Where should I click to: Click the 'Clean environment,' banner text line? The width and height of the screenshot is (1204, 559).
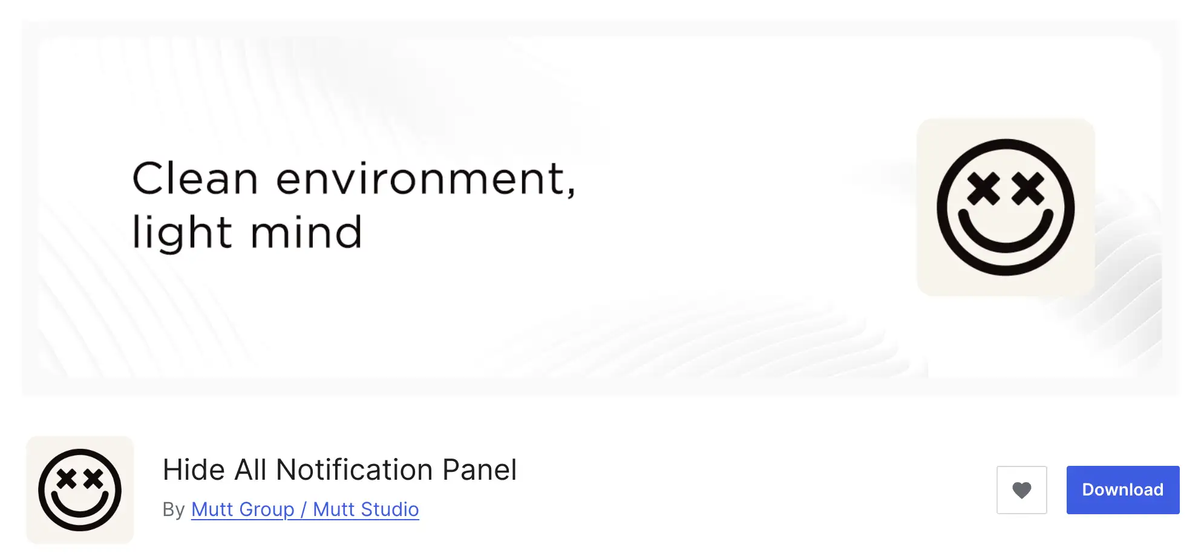[x=354, y=179]
